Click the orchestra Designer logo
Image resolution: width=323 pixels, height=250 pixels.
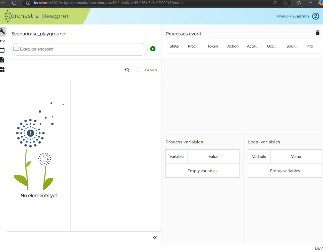pyautogui.click(x=37, y=16)
